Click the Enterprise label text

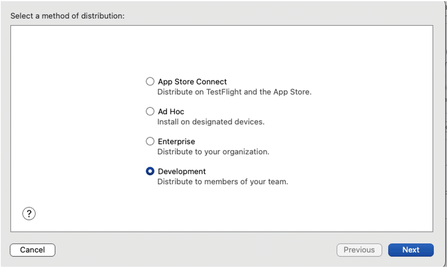(176, 141)
